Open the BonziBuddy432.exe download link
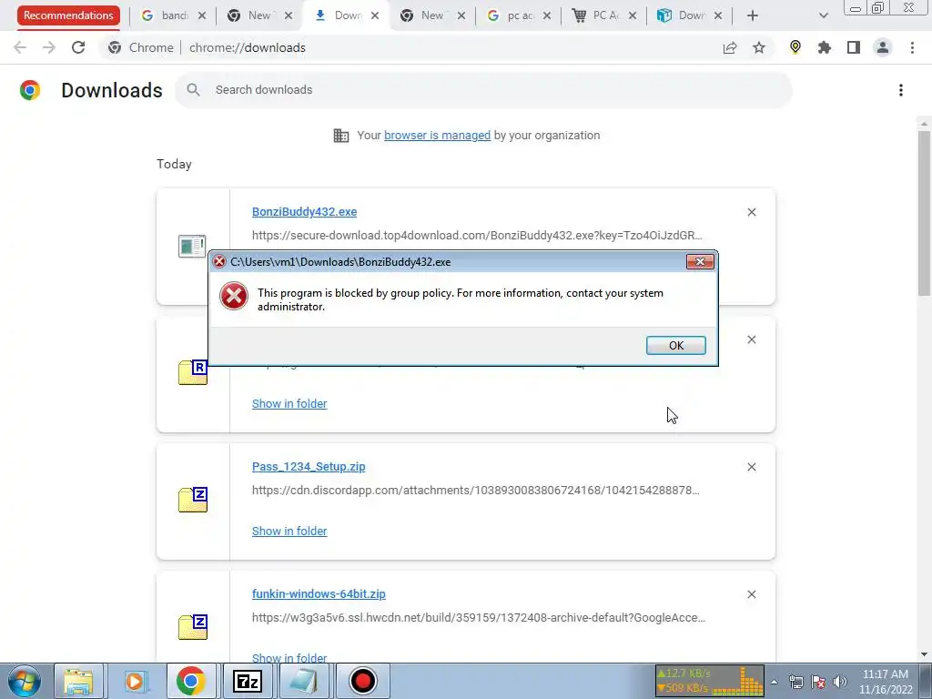This screenshot has height=699, width=932. coord(304,211)
